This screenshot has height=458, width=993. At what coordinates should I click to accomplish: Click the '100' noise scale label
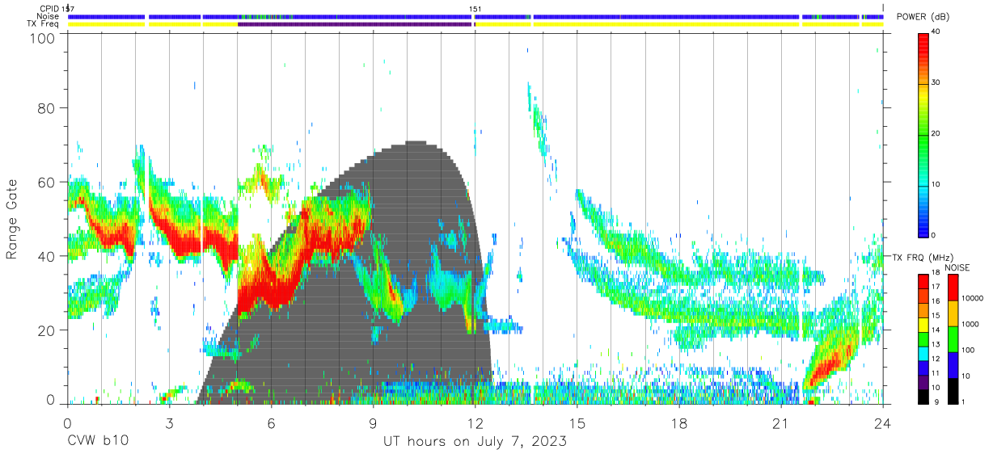coord(968,350)
